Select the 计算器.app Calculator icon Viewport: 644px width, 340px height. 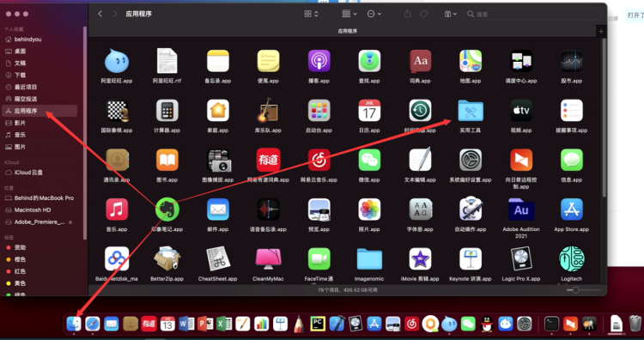pos(167,111)
